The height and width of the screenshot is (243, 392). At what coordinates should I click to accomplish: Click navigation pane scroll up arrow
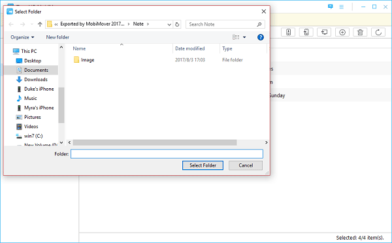pyautogui.click(x=61, y=47)
